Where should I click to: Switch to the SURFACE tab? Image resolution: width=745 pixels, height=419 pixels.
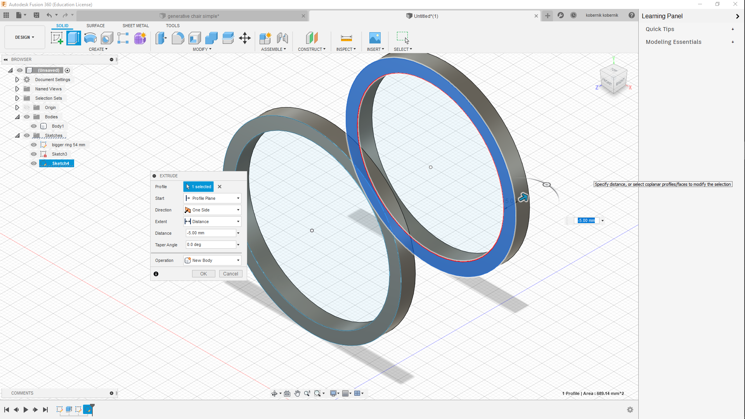click(x=96, y=26)
